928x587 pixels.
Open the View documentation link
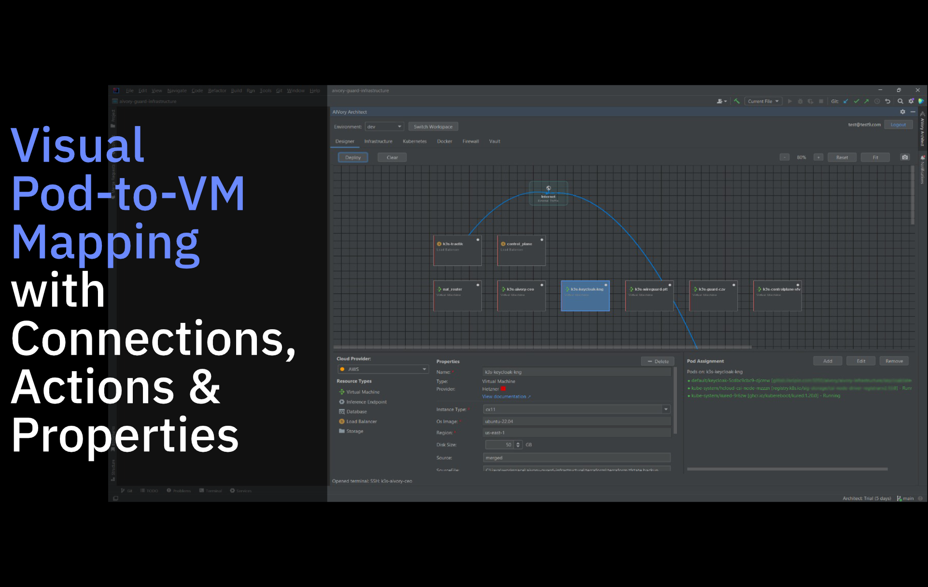504,396
